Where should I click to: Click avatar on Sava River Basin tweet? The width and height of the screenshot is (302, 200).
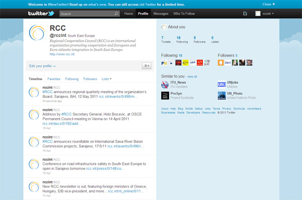[34, 142]
